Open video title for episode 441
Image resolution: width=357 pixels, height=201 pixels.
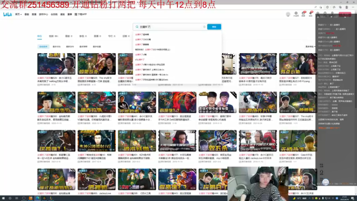click(x=136, y=118)
